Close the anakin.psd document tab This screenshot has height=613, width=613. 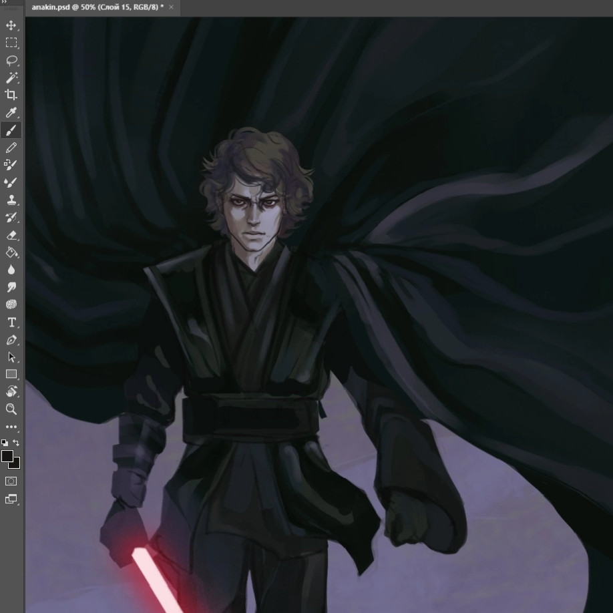[171, 7]
